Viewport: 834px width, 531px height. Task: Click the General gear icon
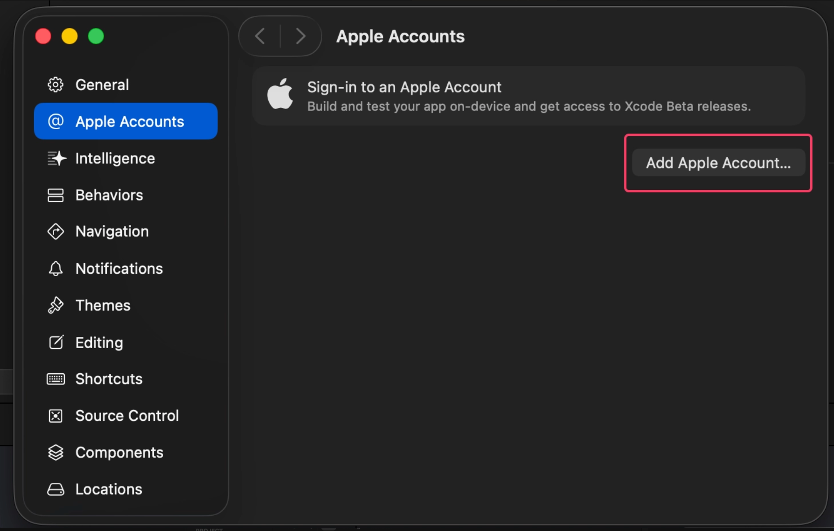56,84
